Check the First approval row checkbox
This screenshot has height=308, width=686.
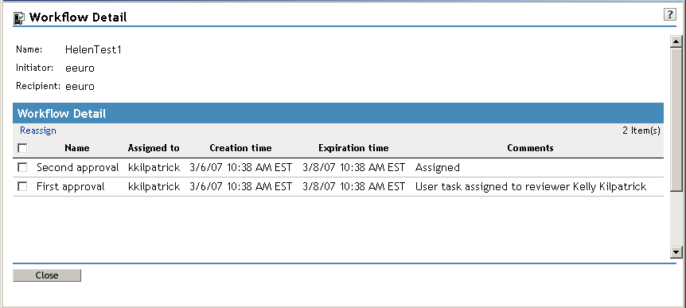[22, 186]
